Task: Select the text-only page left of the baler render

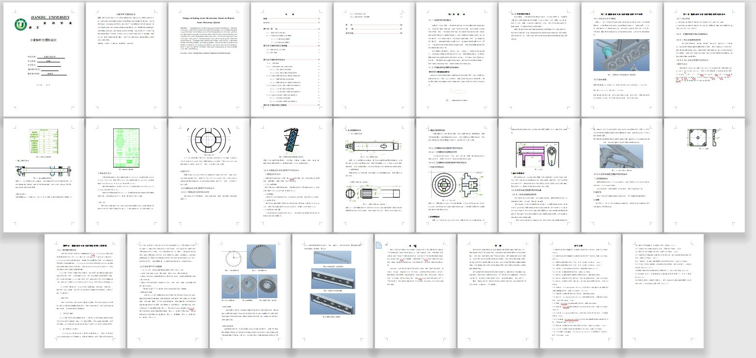Action: (539, 59)
